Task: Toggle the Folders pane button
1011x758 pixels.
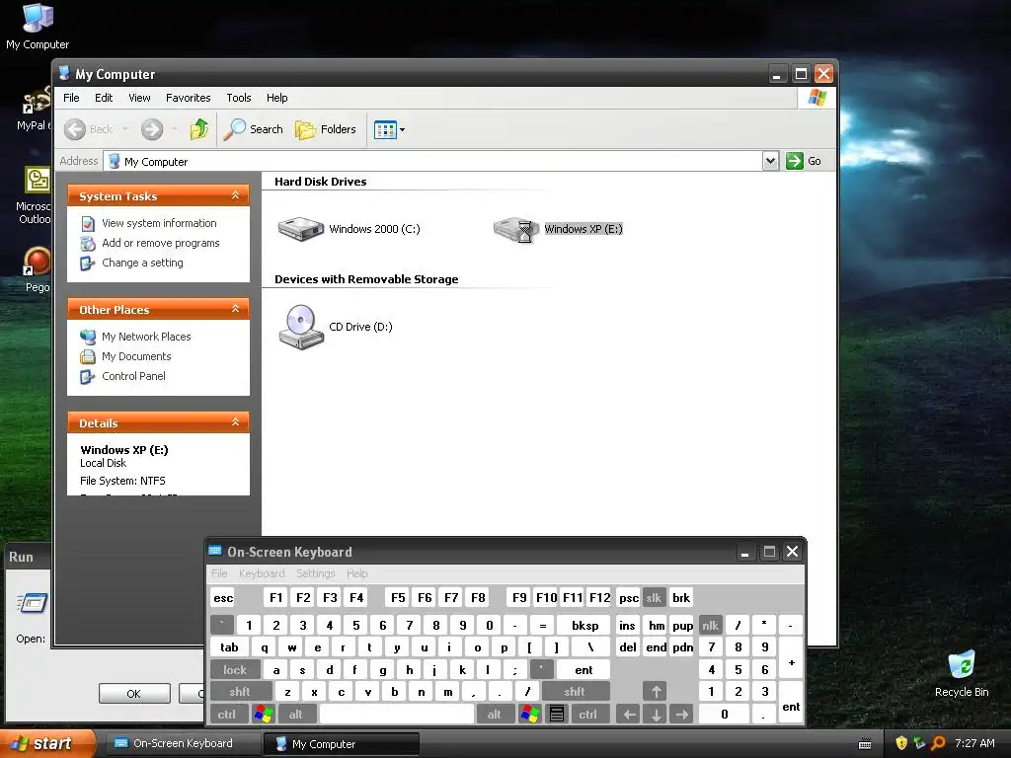Action: click(326, 129)
